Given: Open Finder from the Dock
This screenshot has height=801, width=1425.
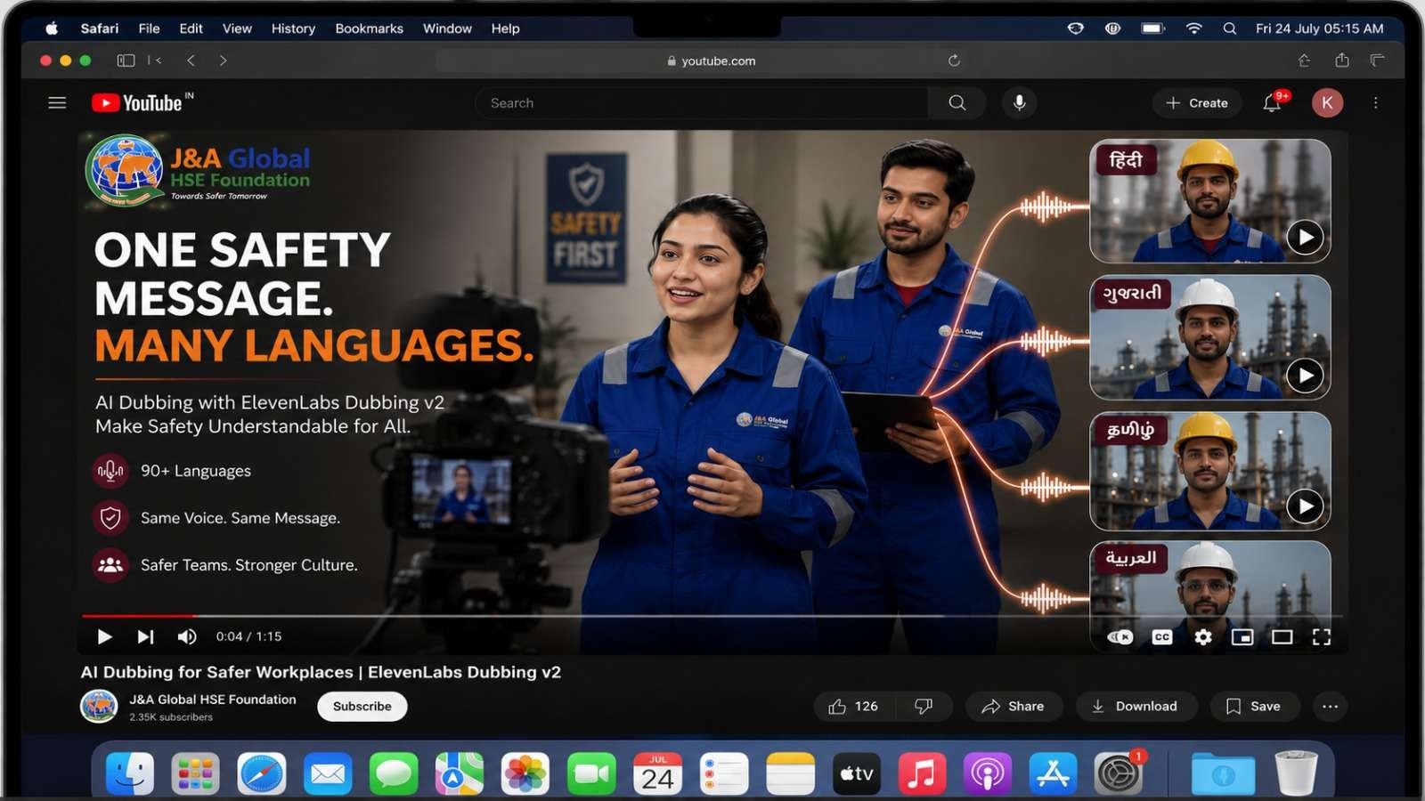Looking at the screenshot, I should (x=130, y=773).
